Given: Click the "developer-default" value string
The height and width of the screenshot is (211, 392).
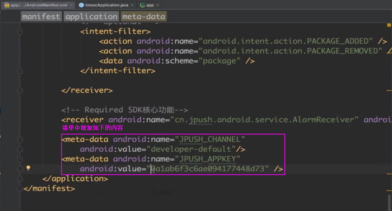Looking at the screenshot, I should (x=191, y=149).
